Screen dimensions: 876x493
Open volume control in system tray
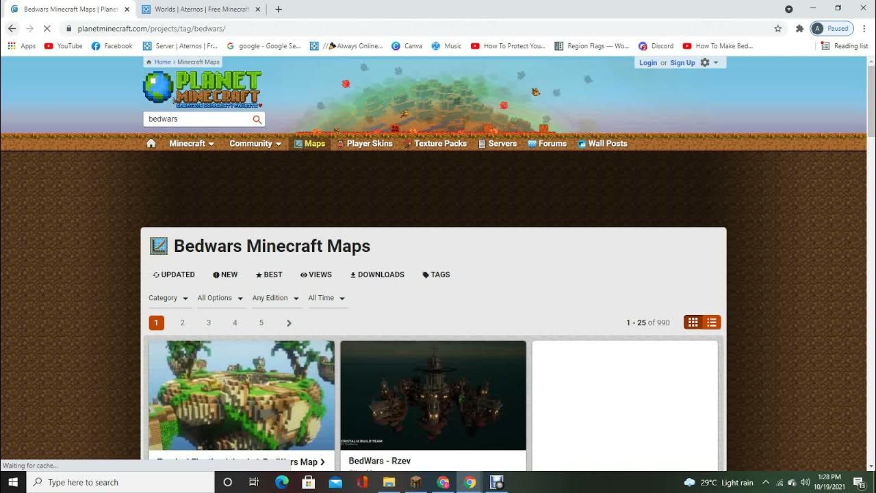[x=805, y=482]
